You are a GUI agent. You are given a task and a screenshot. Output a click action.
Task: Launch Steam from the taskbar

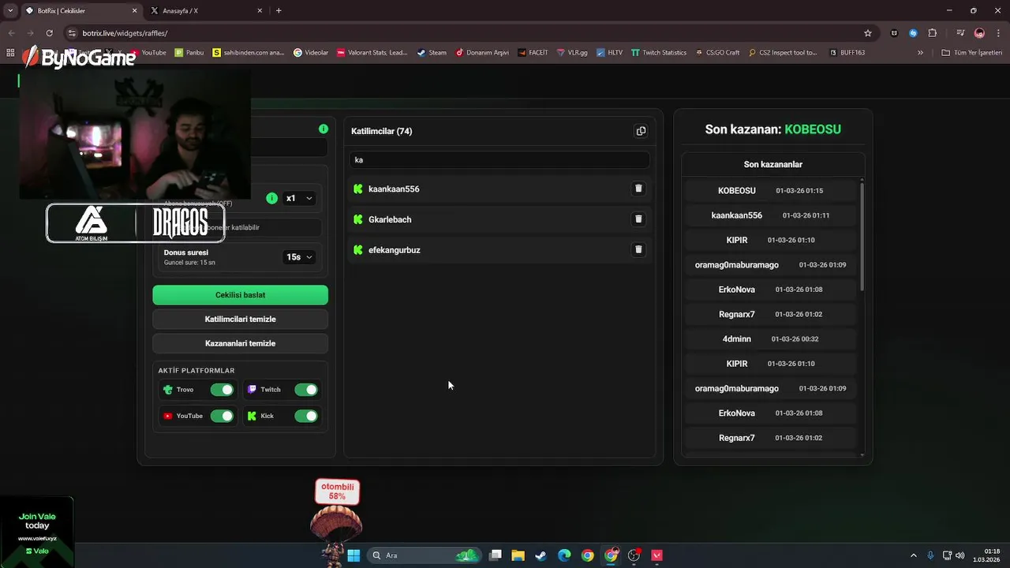click(541, 555)
